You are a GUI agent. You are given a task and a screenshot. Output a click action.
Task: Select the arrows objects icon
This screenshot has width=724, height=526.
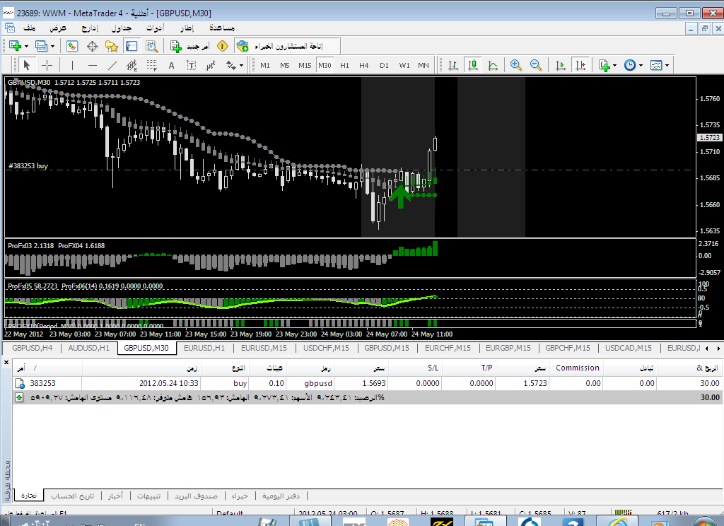(x=231, y=65)
